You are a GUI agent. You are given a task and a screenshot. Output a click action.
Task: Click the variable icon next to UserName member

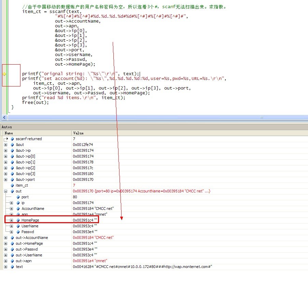[x=18, y=226]
